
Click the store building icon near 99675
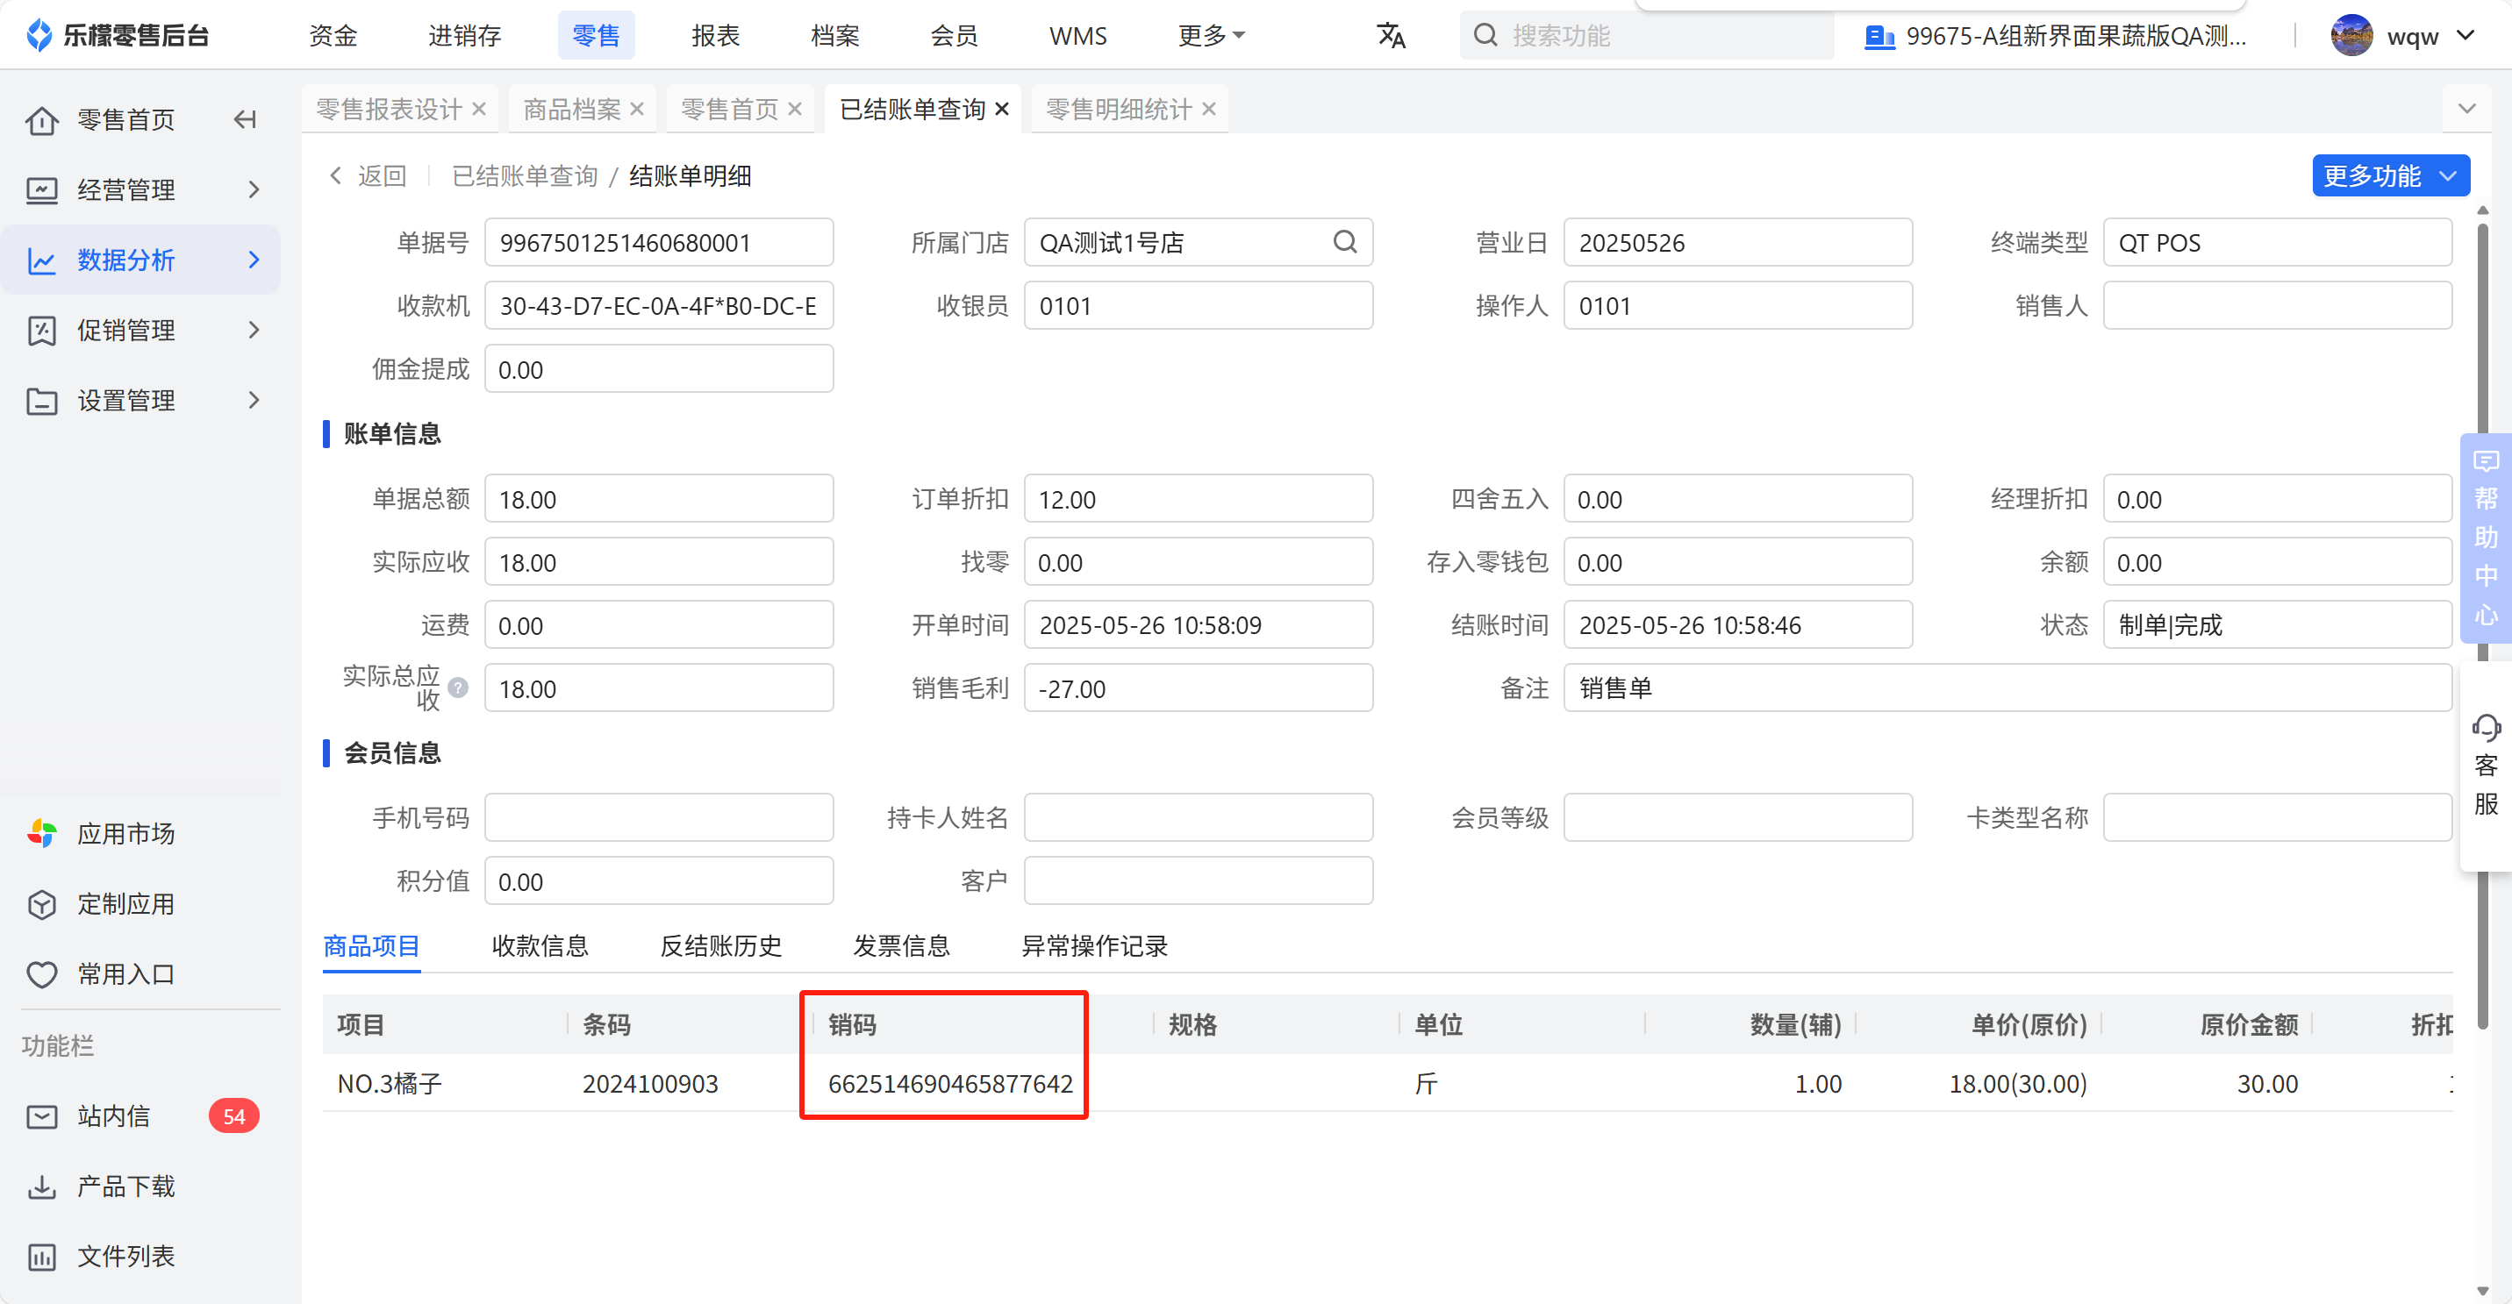(x=1879, y=37)
